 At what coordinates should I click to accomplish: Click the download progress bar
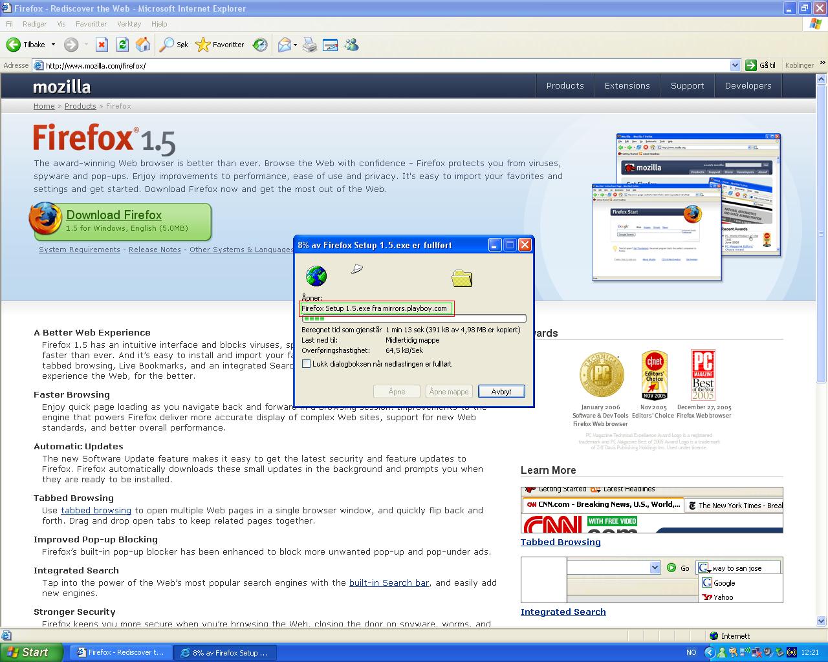point(414,318)
